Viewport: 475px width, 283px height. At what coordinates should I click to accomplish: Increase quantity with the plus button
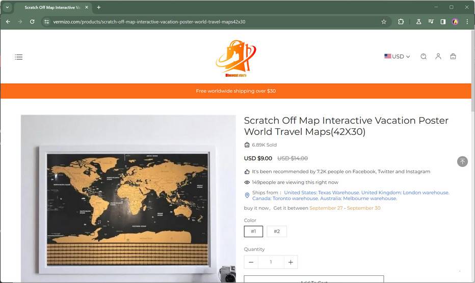click(291, 262)
